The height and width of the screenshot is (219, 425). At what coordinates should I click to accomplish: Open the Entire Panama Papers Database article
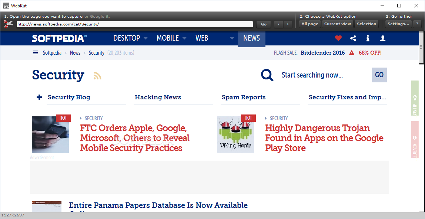[x=158, y=206]
